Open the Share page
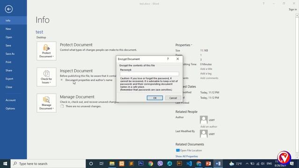 [x=14, y=70]
